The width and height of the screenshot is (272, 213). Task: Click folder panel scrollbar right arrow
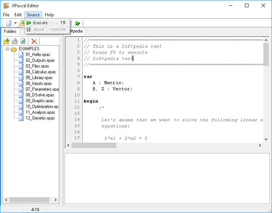coord(56,200)
